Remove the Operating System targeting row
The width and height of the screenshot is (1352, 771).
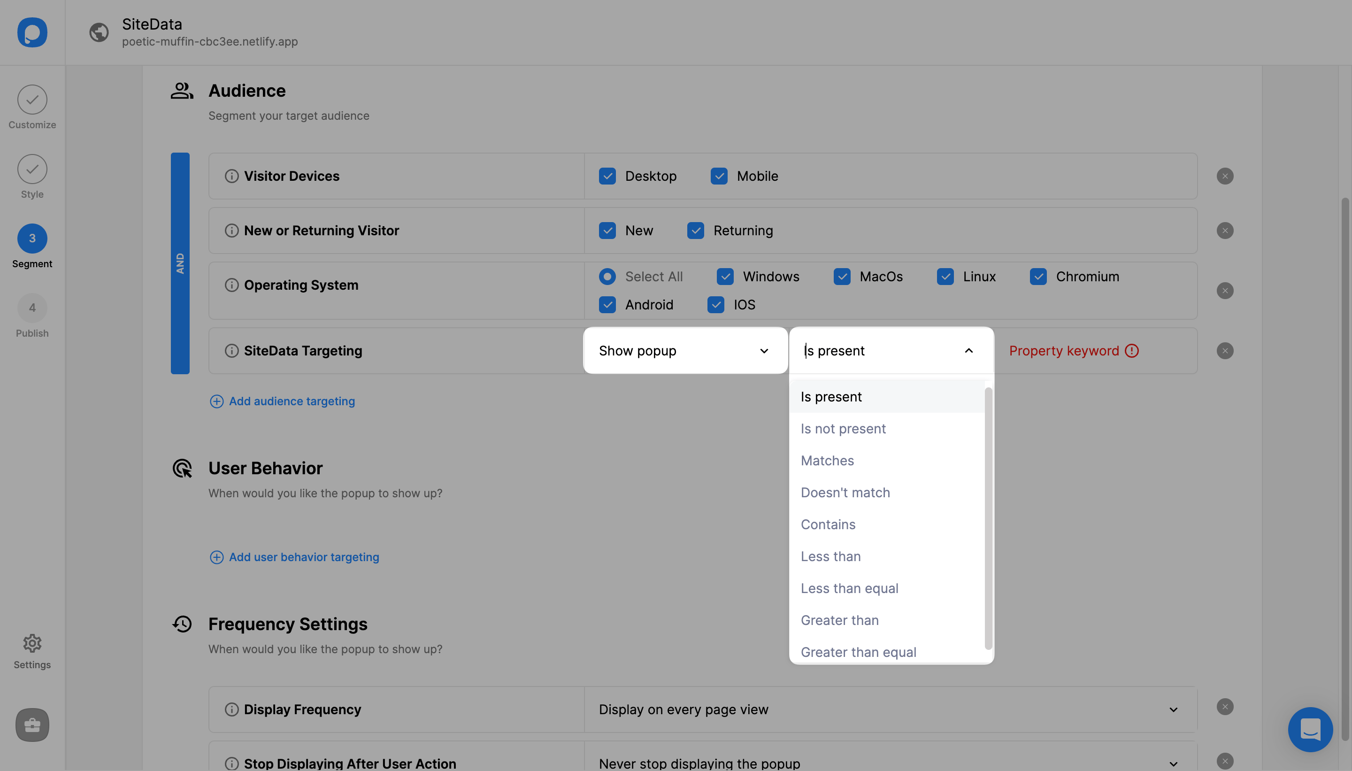(1224, 291)
